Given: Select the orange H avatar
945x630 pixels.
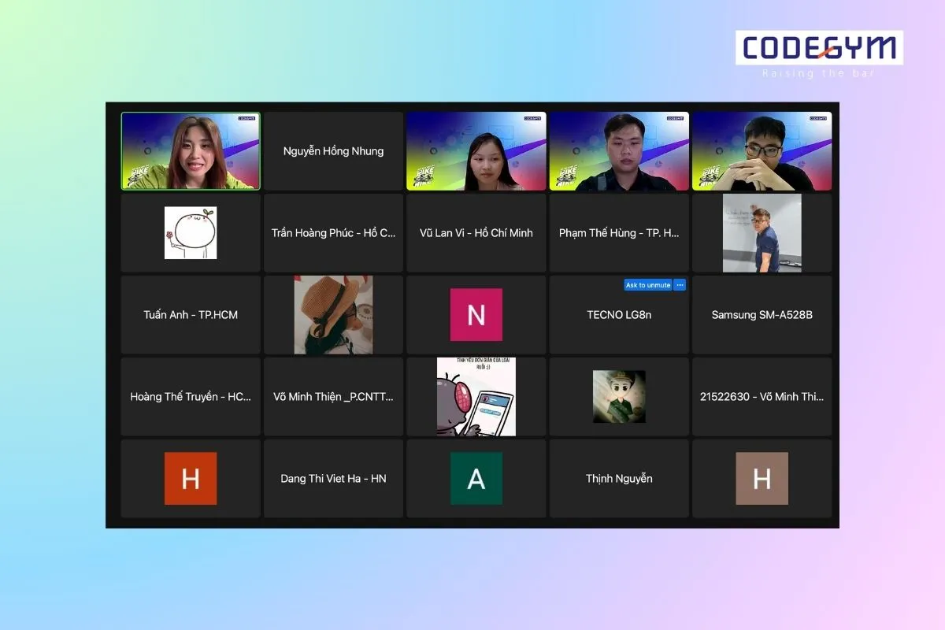Looking at the screenshot, I should click(x=191, y=478).
